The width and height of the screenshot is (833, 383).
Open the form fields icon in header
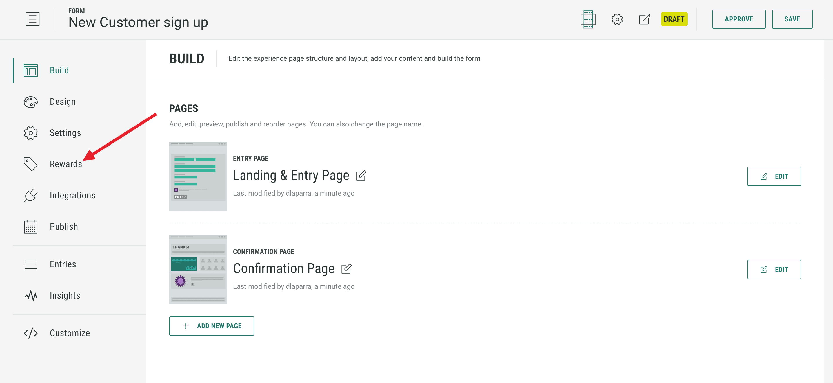pos(588,19)
